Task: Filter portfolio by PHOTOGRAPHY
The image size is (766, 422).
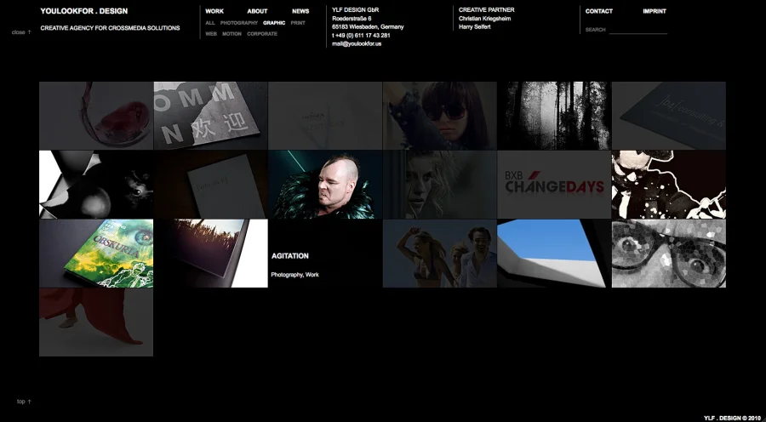Action: [238, 23]
